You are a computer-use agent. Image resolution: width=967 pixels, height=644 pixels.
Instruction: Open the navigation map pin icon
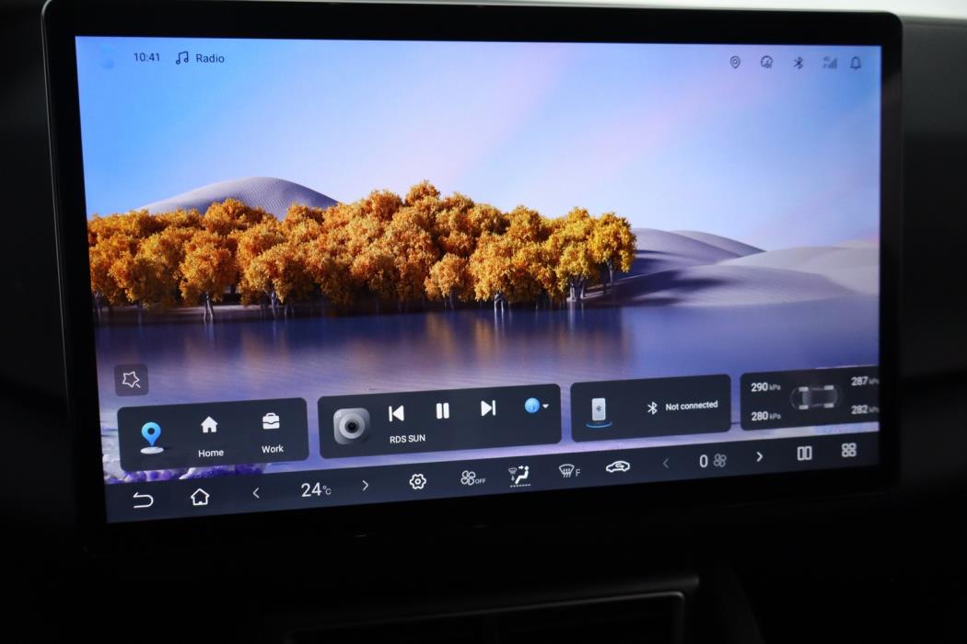tap(151, 436)
